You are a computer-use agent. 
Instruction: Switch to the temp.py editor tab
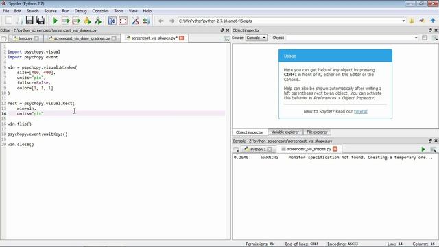(25, 38)
